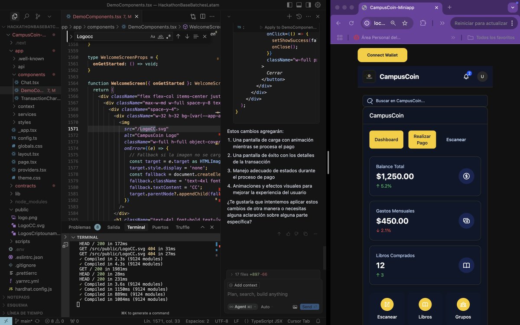Click Connect Wallet button in CampusCoin
Image resolution: width=520 pixels, height=325 pixels.
click(382, 55)
